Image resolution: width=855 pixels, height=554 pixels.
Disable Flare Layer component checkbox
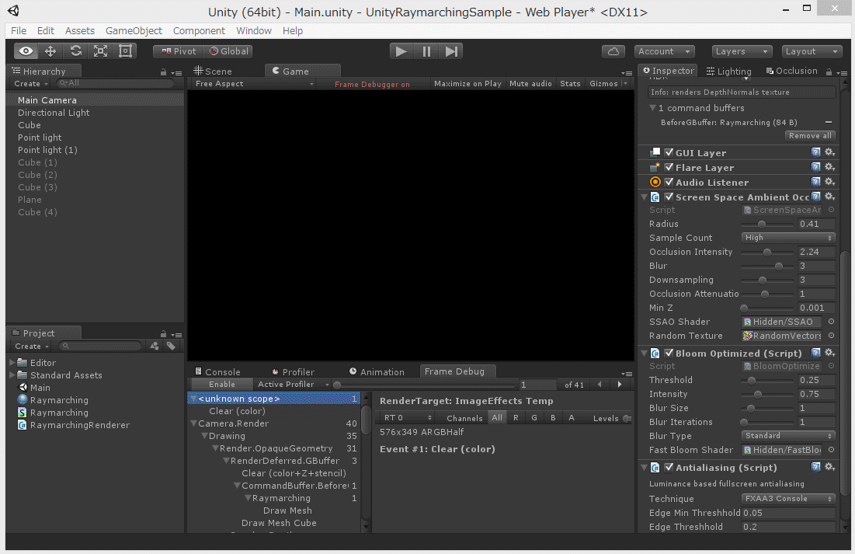pos(669,168)
